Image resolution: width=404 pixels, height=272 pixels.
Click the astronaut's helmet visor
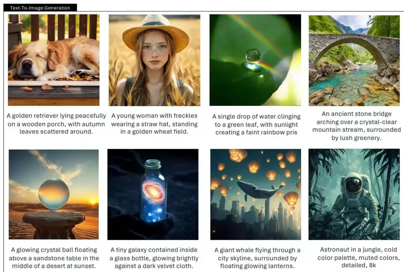pyautogui.click(x=353, y=185)
